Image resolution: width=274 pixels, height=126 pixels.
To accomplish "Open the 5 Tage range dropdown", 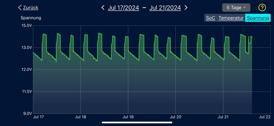I will pos(236,8).
